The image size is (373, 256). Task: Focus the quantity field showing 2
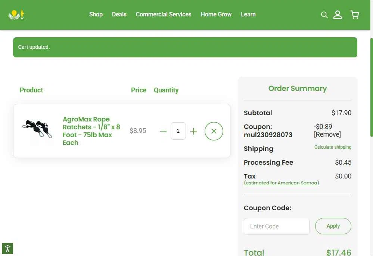coord(178,131)
